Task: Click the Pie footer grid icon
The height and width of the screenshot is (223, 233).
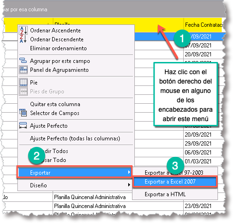Action: click(x=23, y=82)
